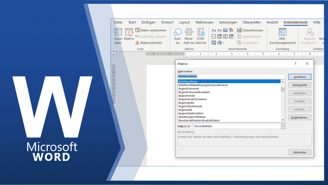Insert repeating section content control
Image resolution: width=328 pixels, height=185 pixels.
tap(214, 43)
